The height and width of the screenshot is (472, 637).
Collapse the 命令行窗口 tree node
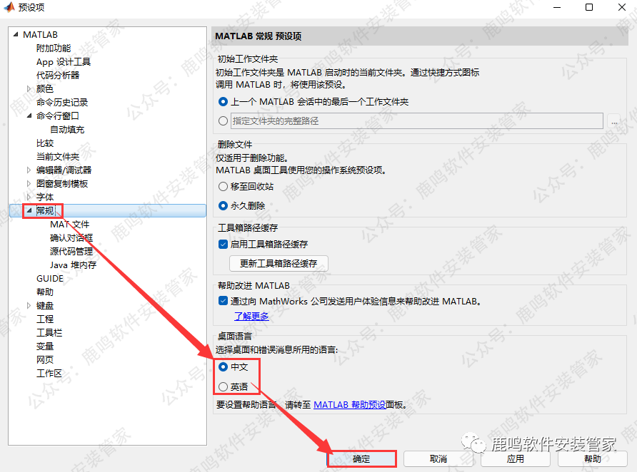point(29,116)
